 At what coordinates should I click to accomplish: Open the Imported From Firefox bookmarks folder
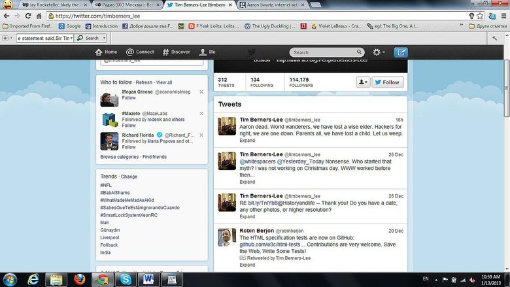(27, 26)
